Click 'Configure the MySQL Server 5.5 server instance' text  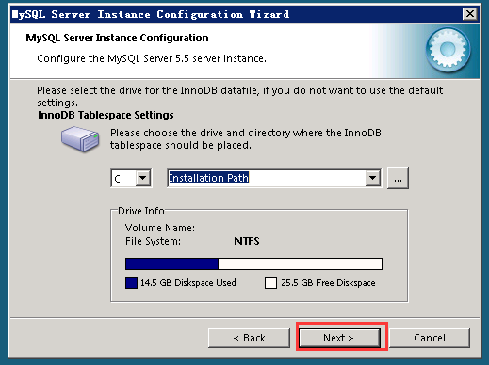152,58
